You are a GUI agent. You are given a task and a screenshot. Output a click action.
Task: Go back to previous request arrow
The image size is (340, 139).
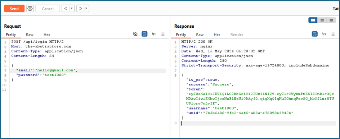(66, 9)
